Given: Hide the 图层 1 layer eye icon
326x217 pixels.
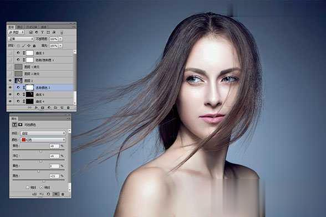Looking at the screenshot, I should (x=10, y=81).
